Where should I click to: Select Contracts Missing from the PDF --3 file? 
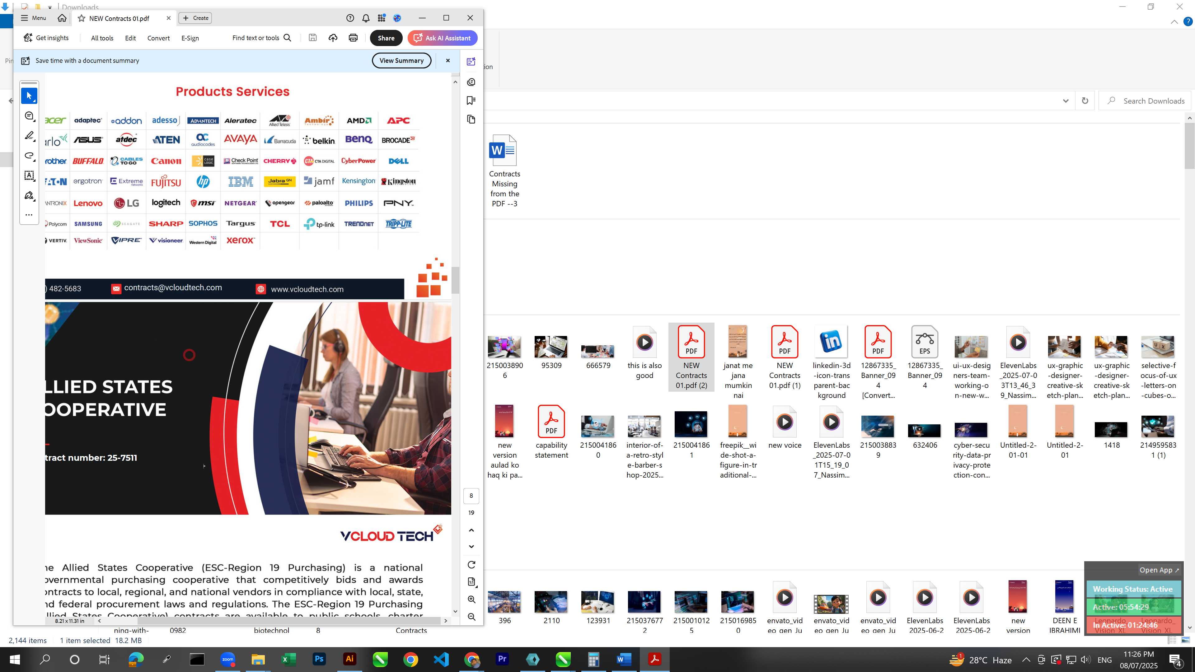[504, 171]
